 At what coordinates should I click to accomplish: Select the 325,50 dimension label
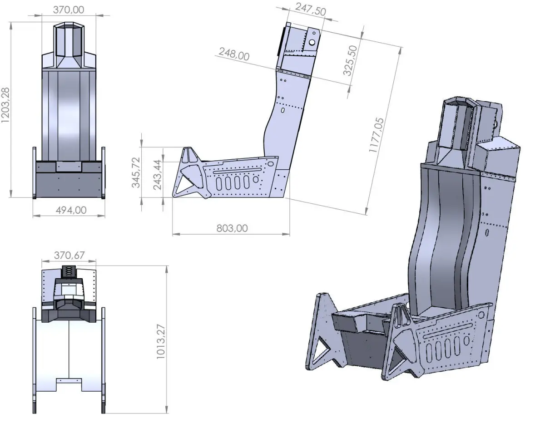(351, 60)
